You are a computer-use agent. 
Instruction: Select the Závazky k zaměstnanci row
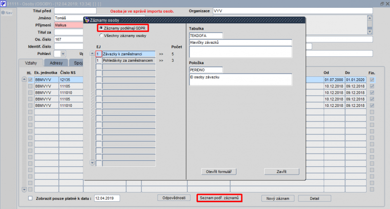[129, 54]
